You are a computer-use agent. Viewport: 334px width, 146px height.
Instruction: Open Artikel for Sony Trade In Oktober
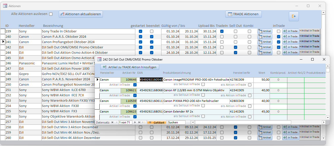pyautogui.click(x=265, y=31)
